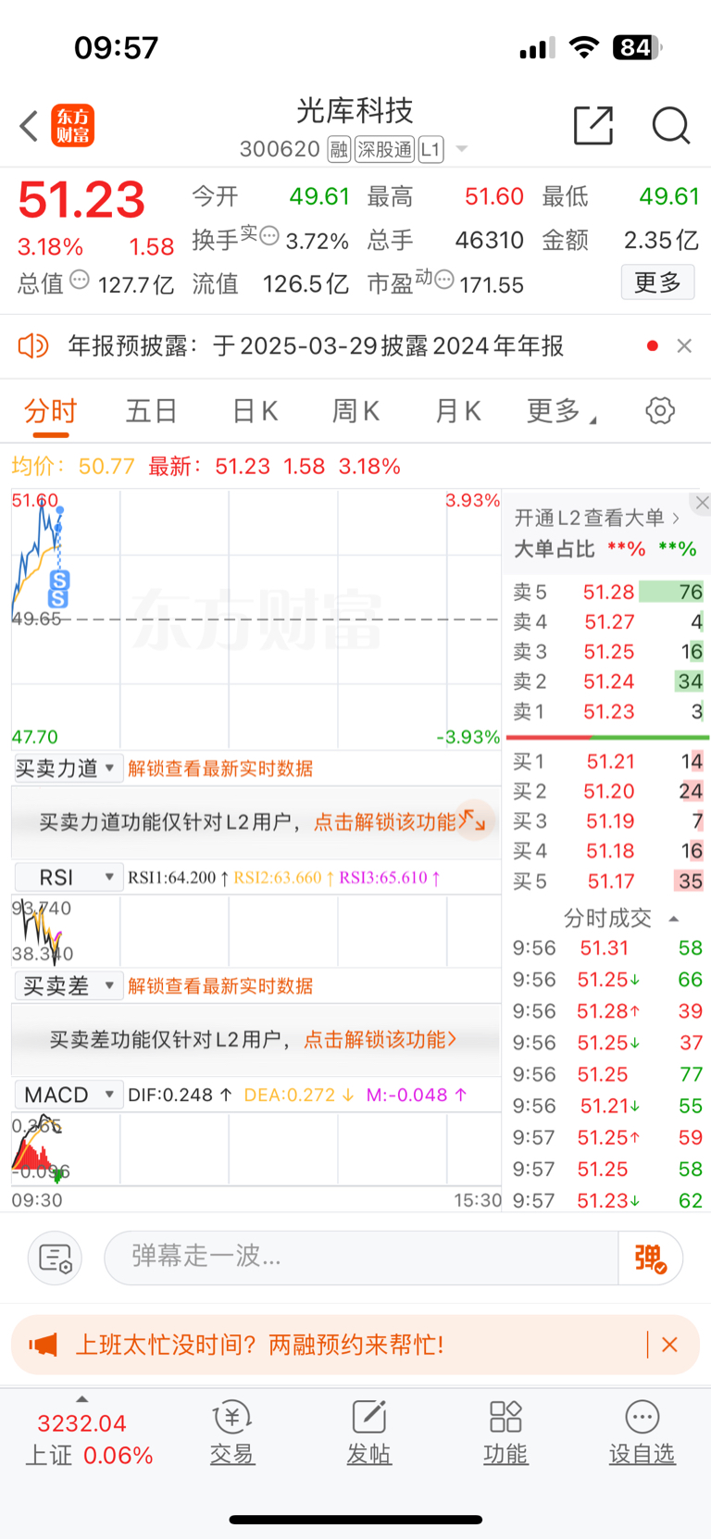
Task: Tap smiley icon next to 换手
Action: pos(268,235)
